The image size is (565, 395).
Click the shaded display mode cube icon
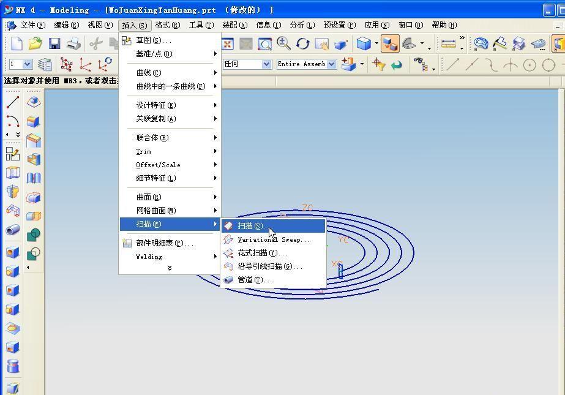pos(364,43)
